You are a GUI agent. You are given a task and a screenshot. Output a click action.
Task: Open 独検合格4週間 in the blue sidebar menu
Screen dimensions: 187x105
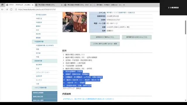pos(44,100)
